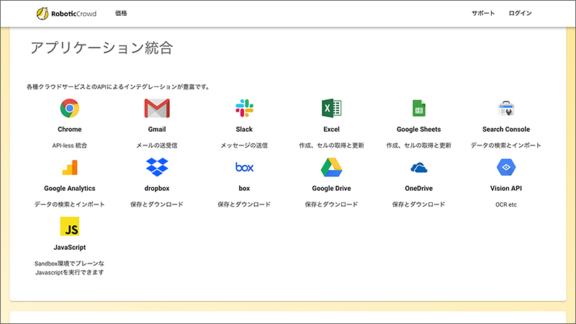
Task: Click the アプリケーション統合 heading
Action: tap(102, 48)
